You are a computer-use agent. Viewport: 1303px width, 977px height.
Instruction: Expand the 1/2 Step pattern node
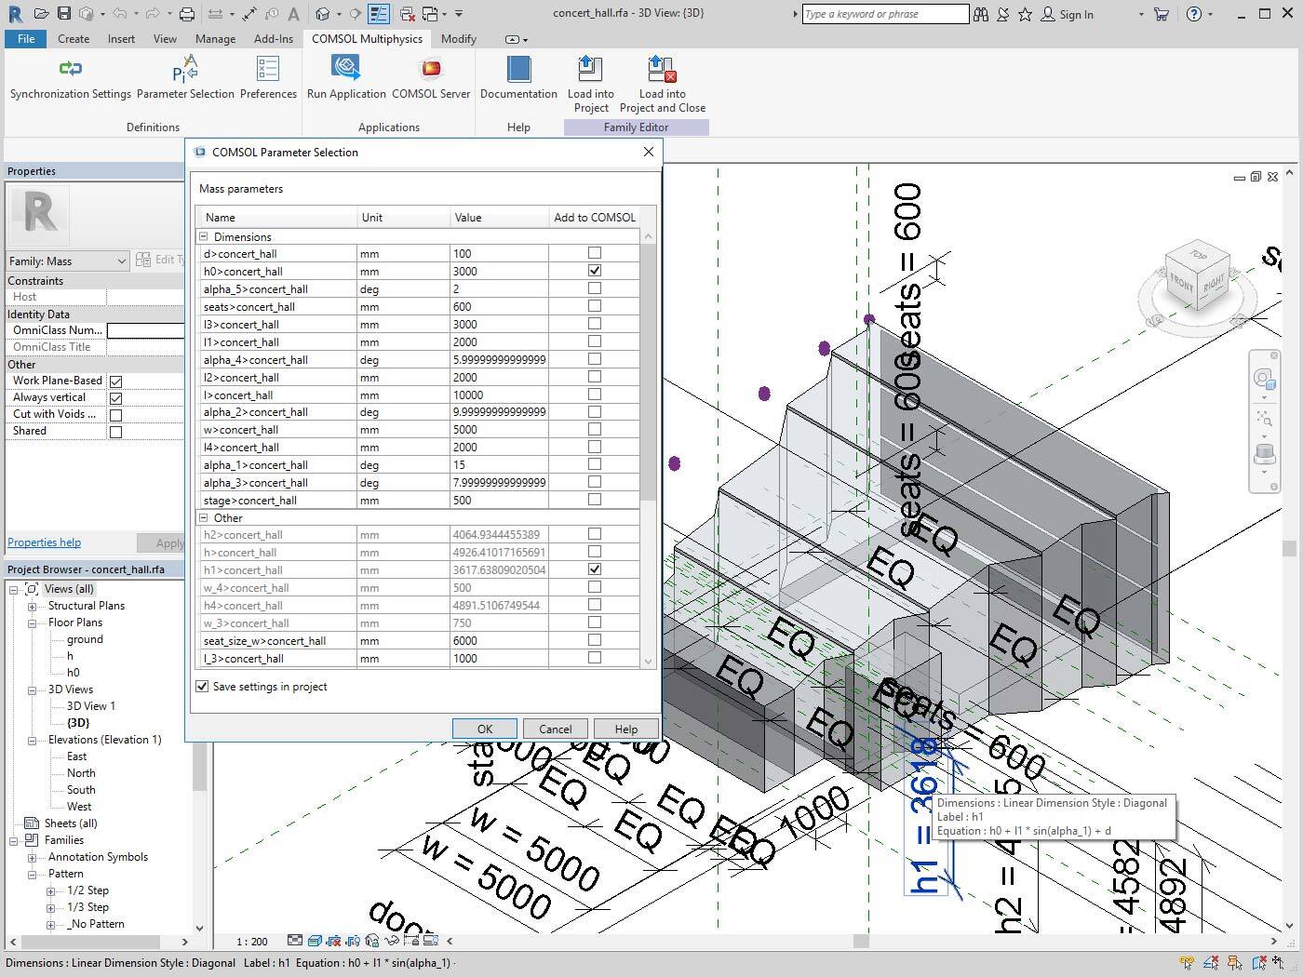pos(51,890)
